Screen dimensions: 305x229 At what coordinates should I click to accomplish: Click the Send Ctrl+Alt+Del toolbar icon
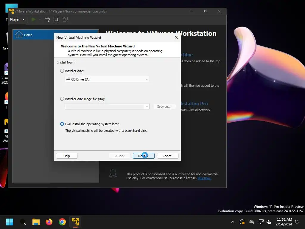(47, 19)
